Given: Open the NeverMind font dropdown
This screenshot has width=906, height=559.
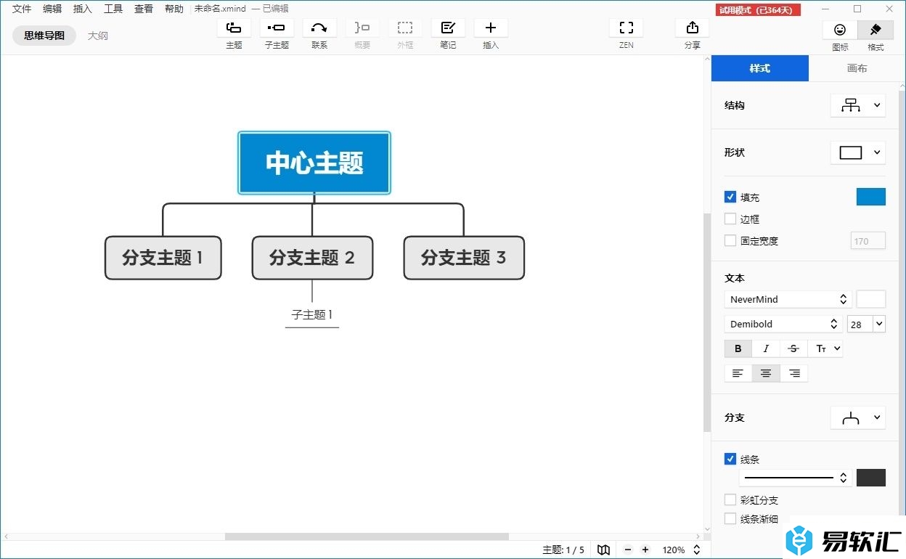Looking at the screenshot, I should click(788, 299).
